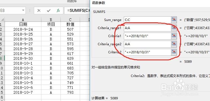Select the header cell 数值

tap(70, 24)
